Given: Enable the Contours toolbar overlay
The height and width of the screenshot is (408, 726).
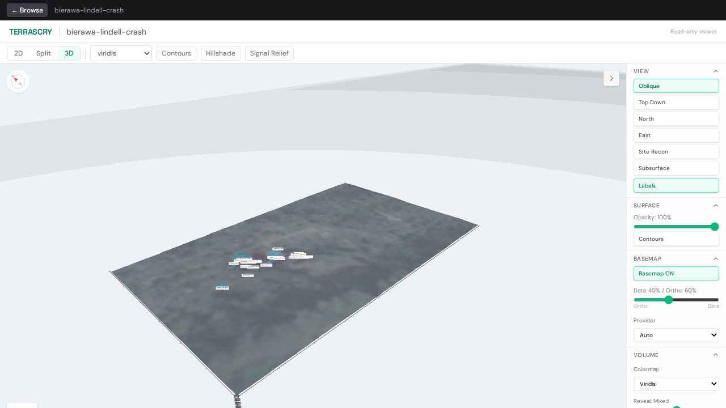Looking at the screenshot, I should tap(176, 53).
